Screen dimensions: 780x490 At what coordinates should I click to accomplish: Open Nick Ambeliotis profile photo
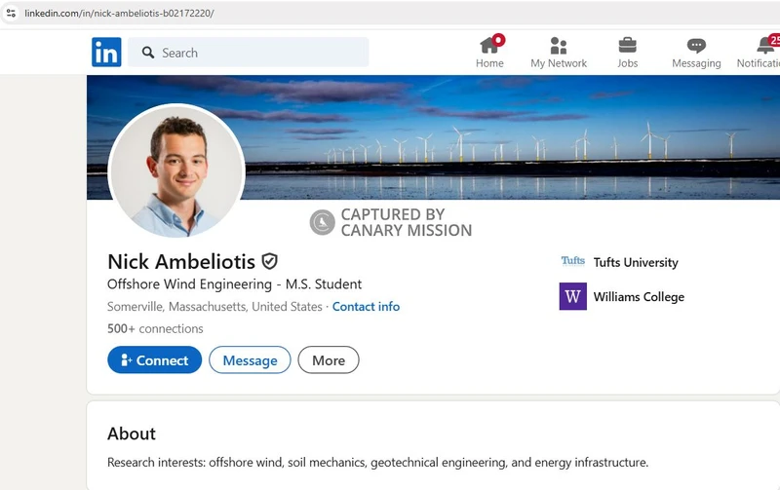click(176, 172)
